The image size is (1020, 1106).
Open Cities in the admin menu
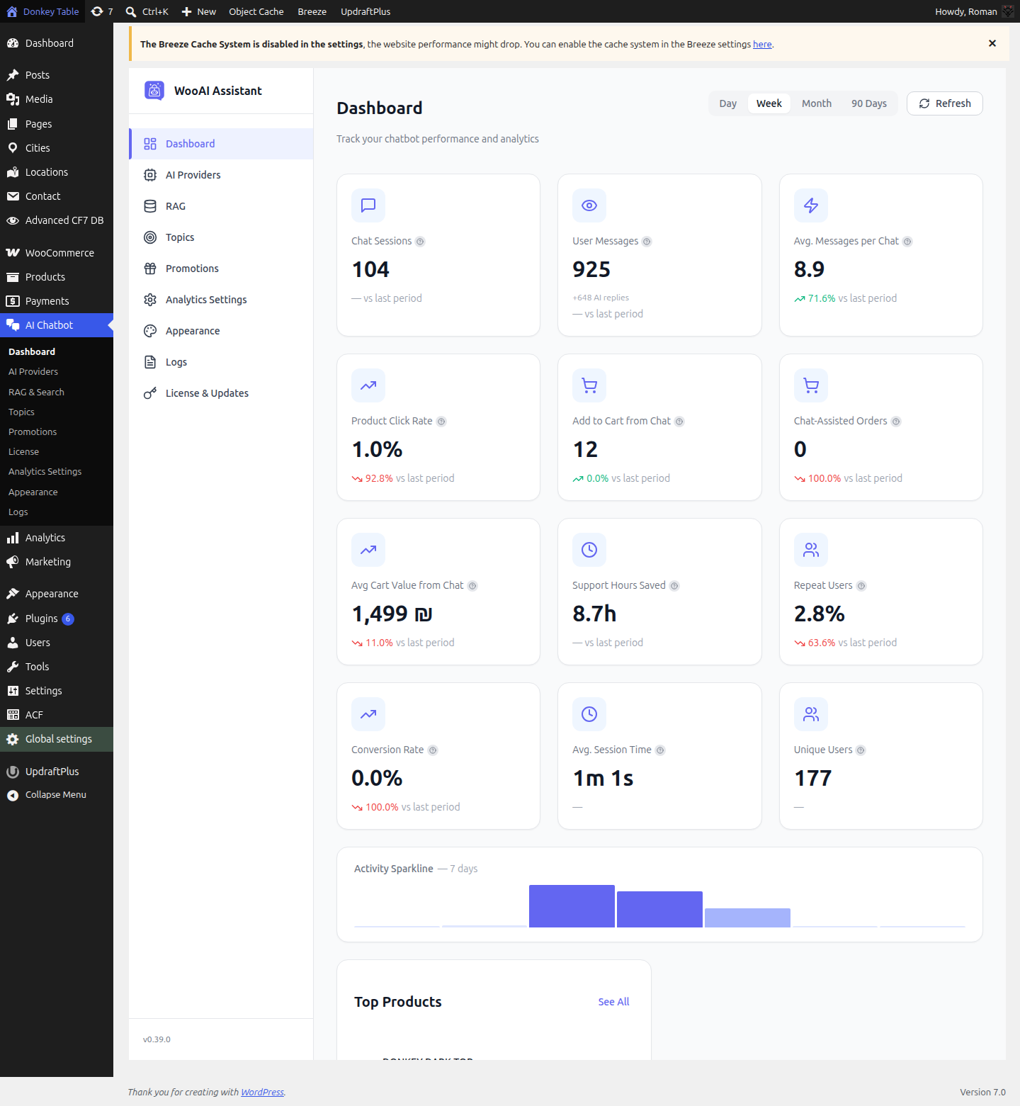click(57, 148)
